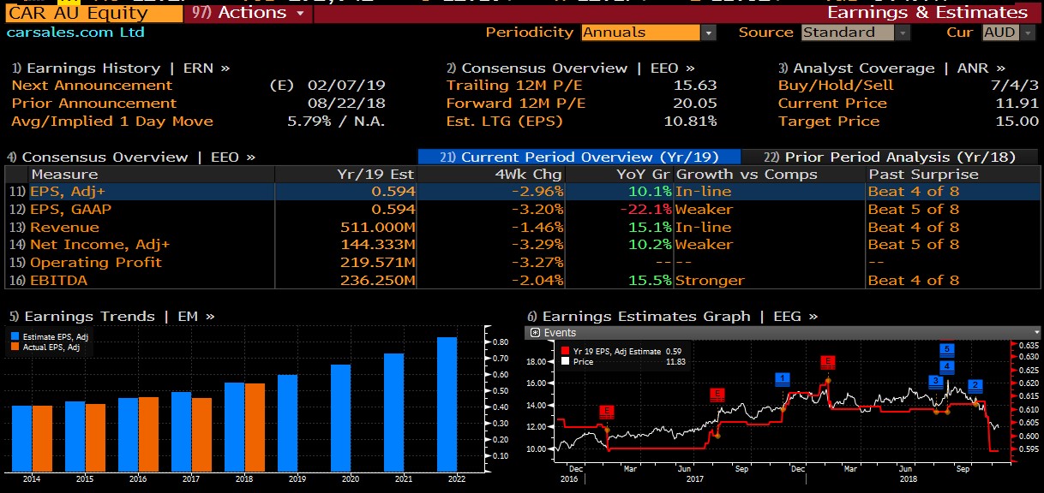Click the E event marker before Sep 2017

pos(717,395)
